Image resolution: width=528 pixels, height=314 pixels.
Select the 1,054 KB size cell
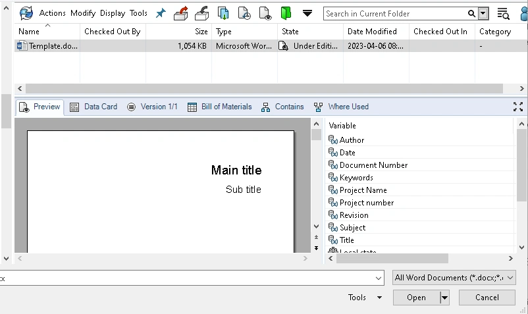(x=178, y=46)
